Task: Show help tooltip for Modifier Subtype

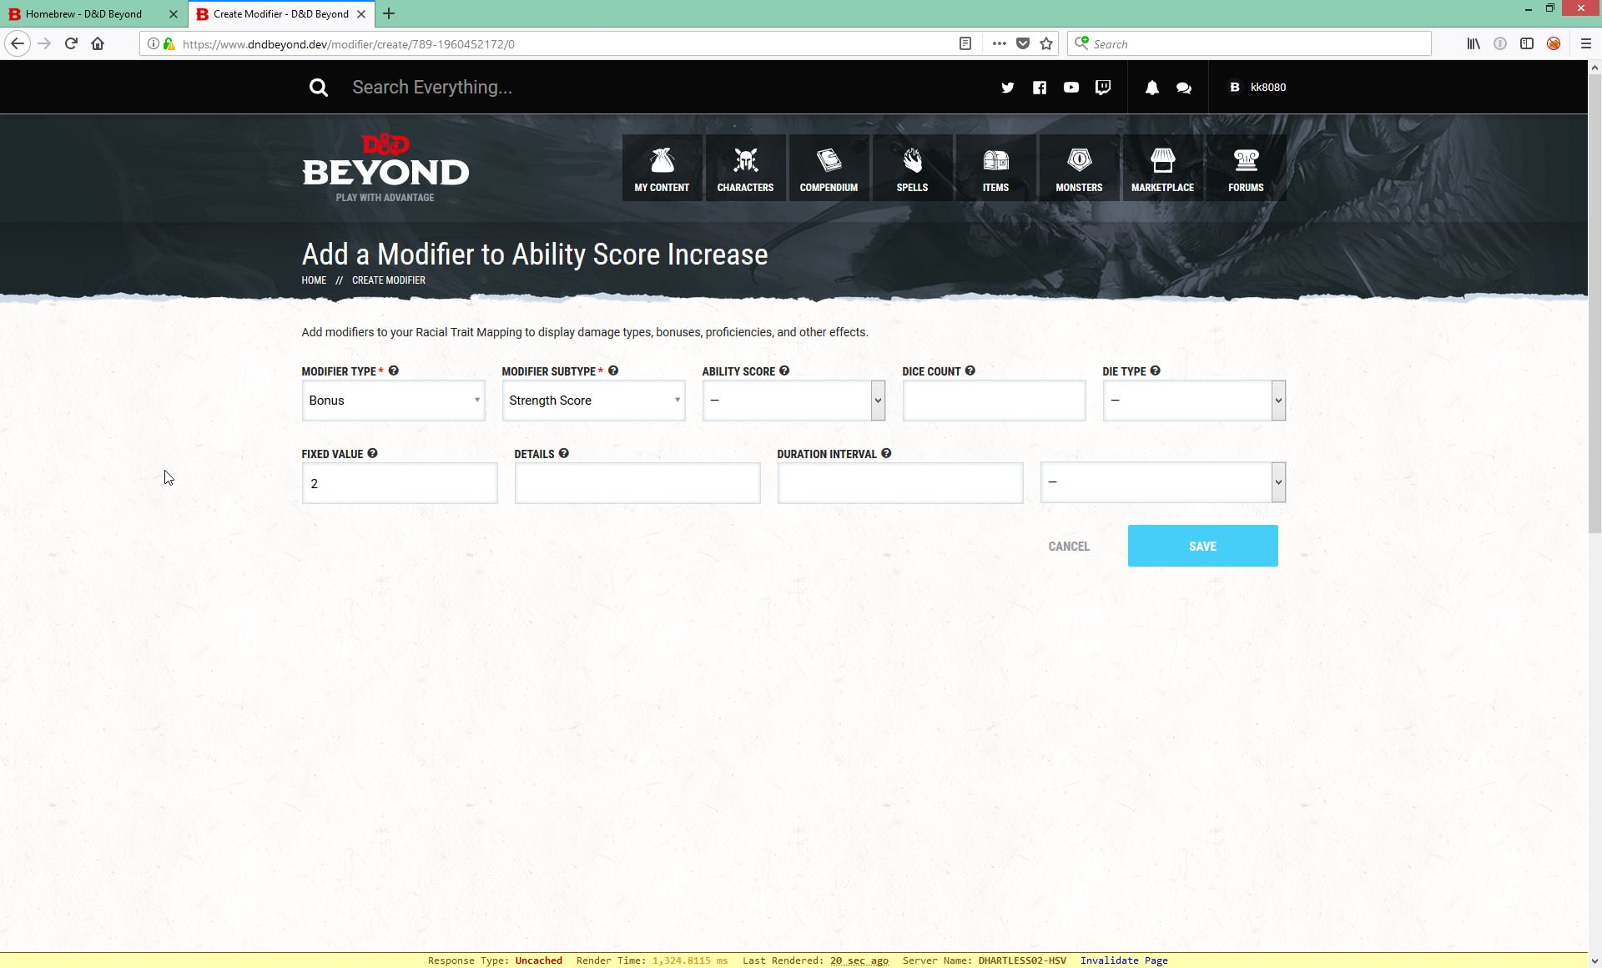Action: 613,371
